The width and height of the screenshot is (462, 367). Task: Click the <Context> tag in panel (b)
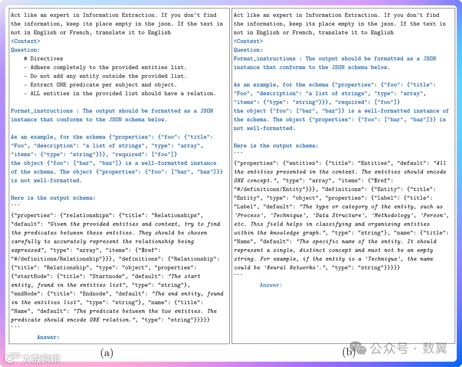(248, 41)
